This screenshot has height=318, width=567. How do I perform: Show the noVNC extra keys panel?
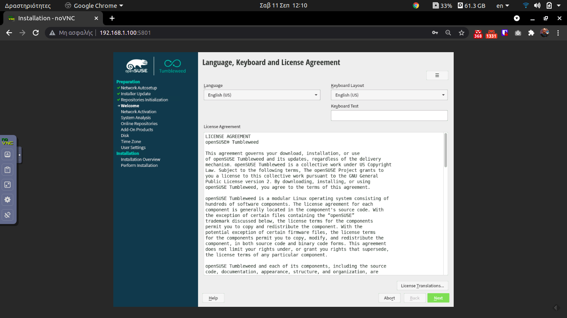pyautogui.click(x=7, y=154)
